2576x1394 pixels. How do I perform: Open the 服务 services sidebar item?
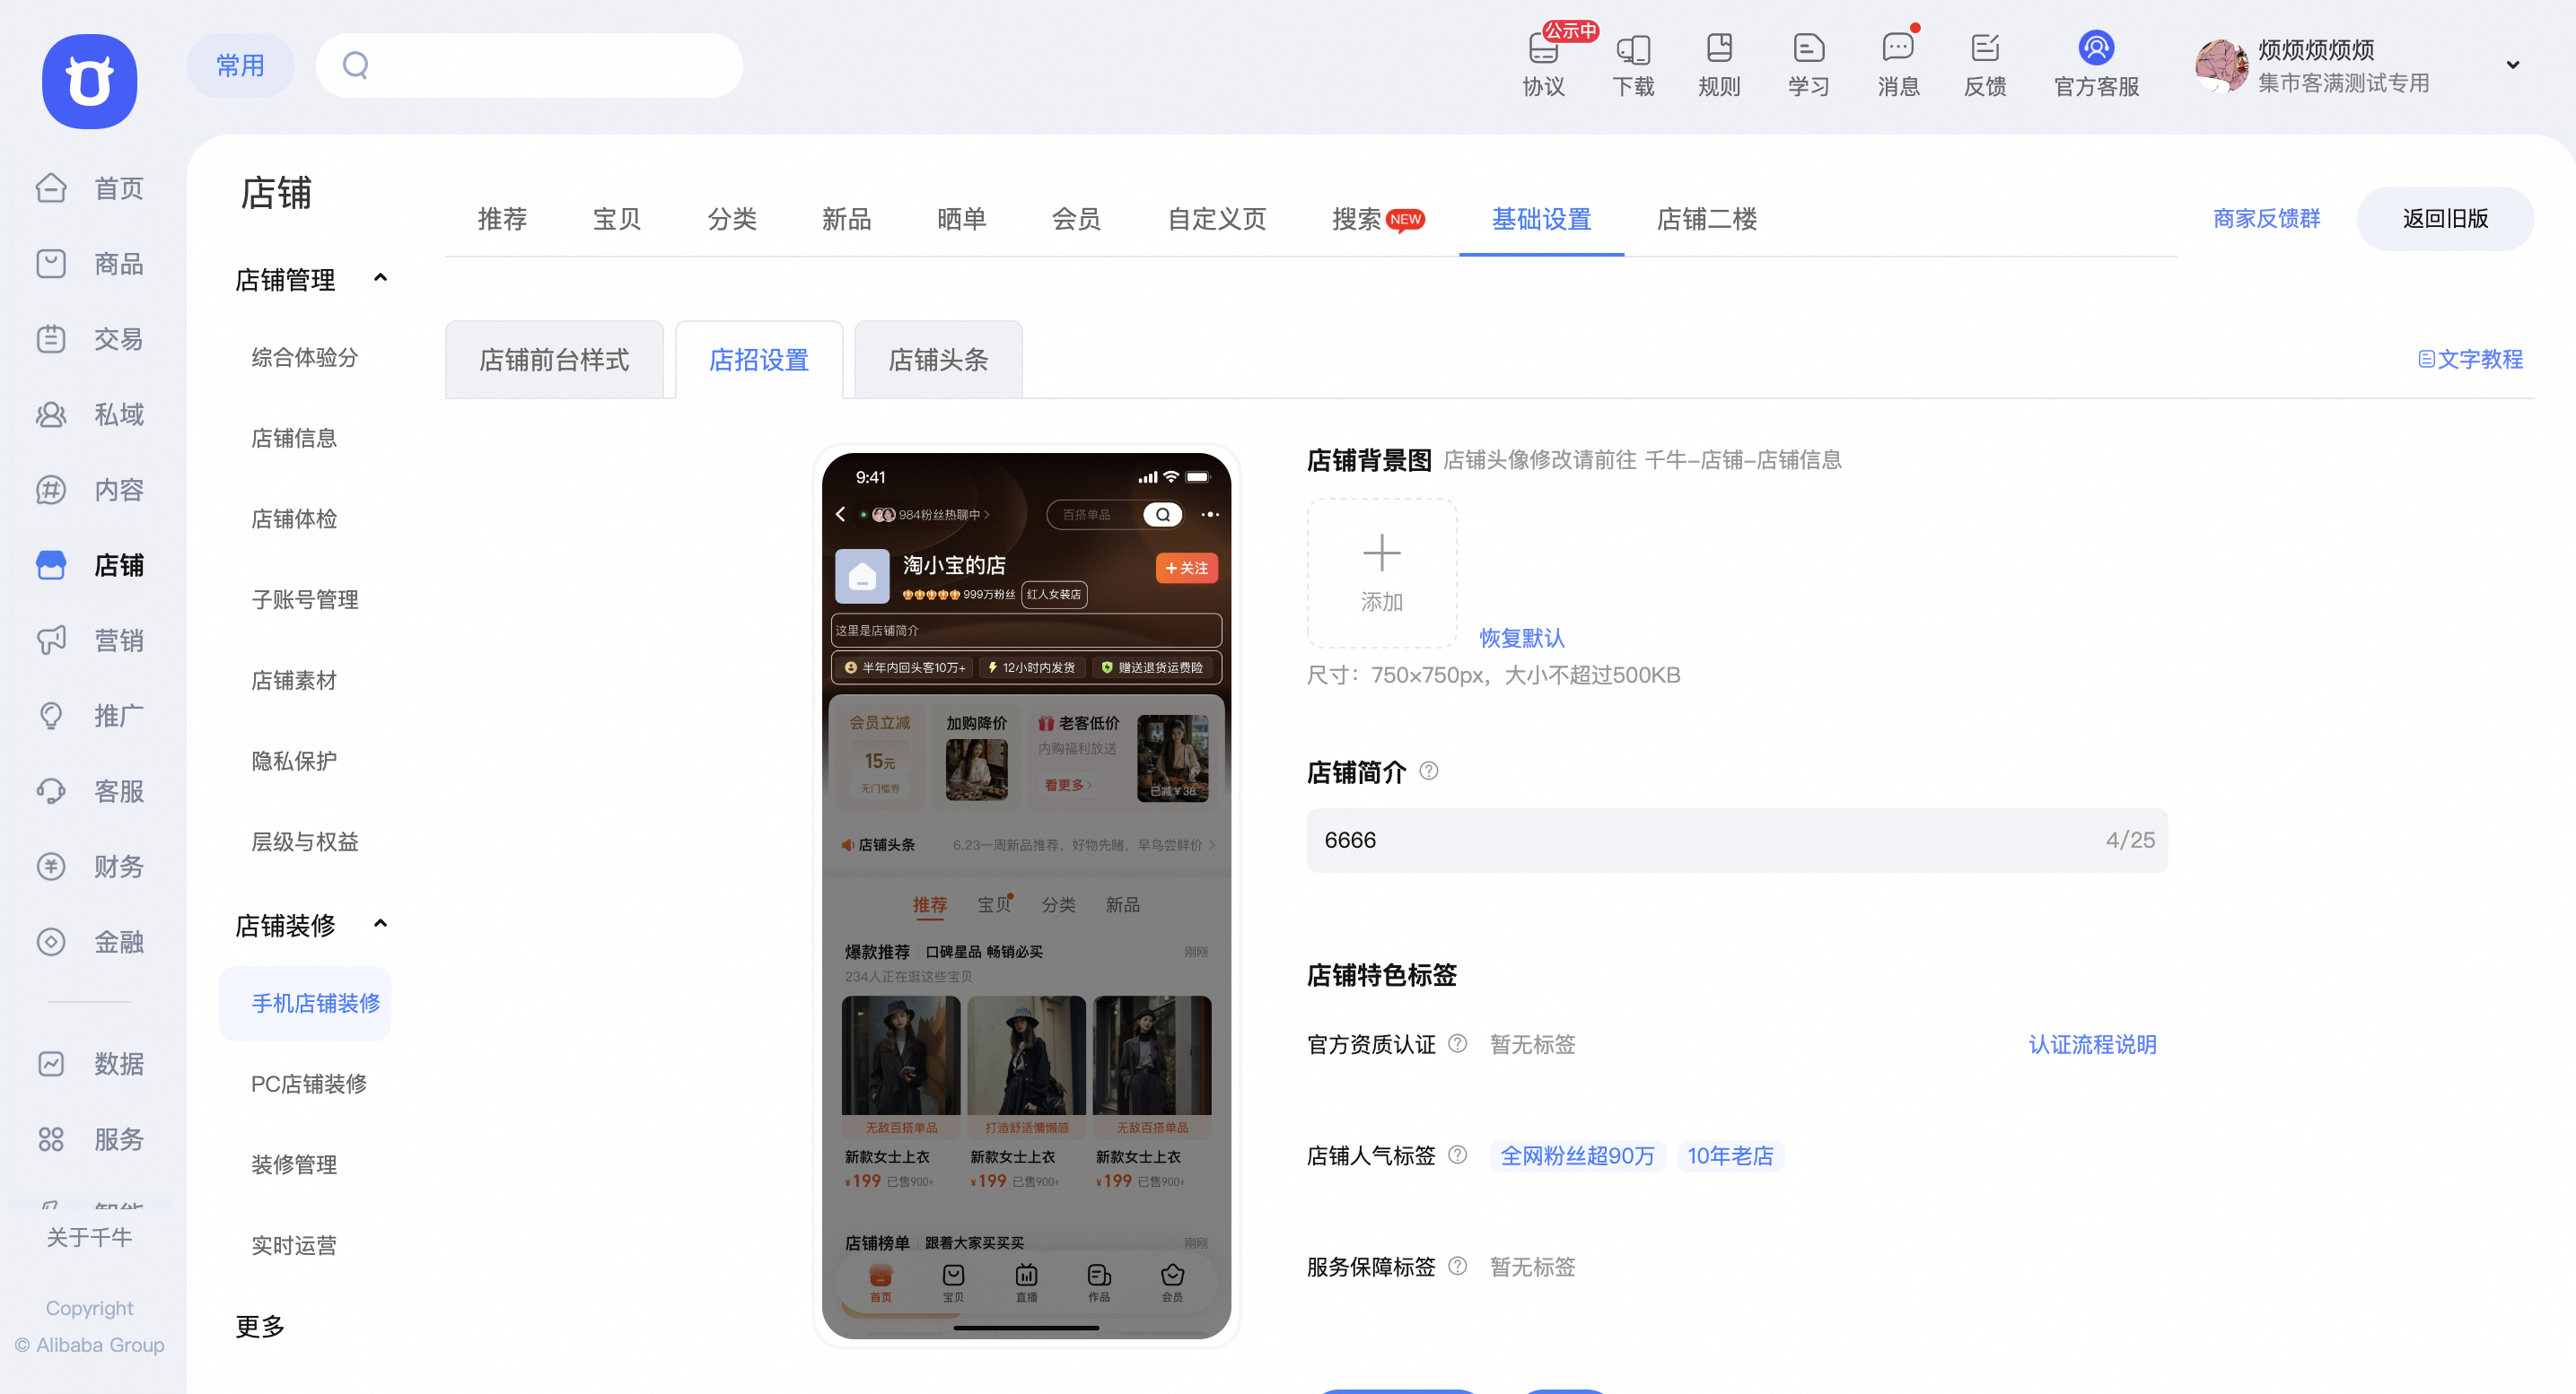click(90, 1138)
